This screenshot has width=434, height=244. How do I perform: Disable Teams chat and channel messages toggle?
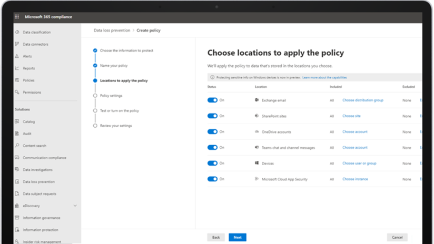coord(213,147)
